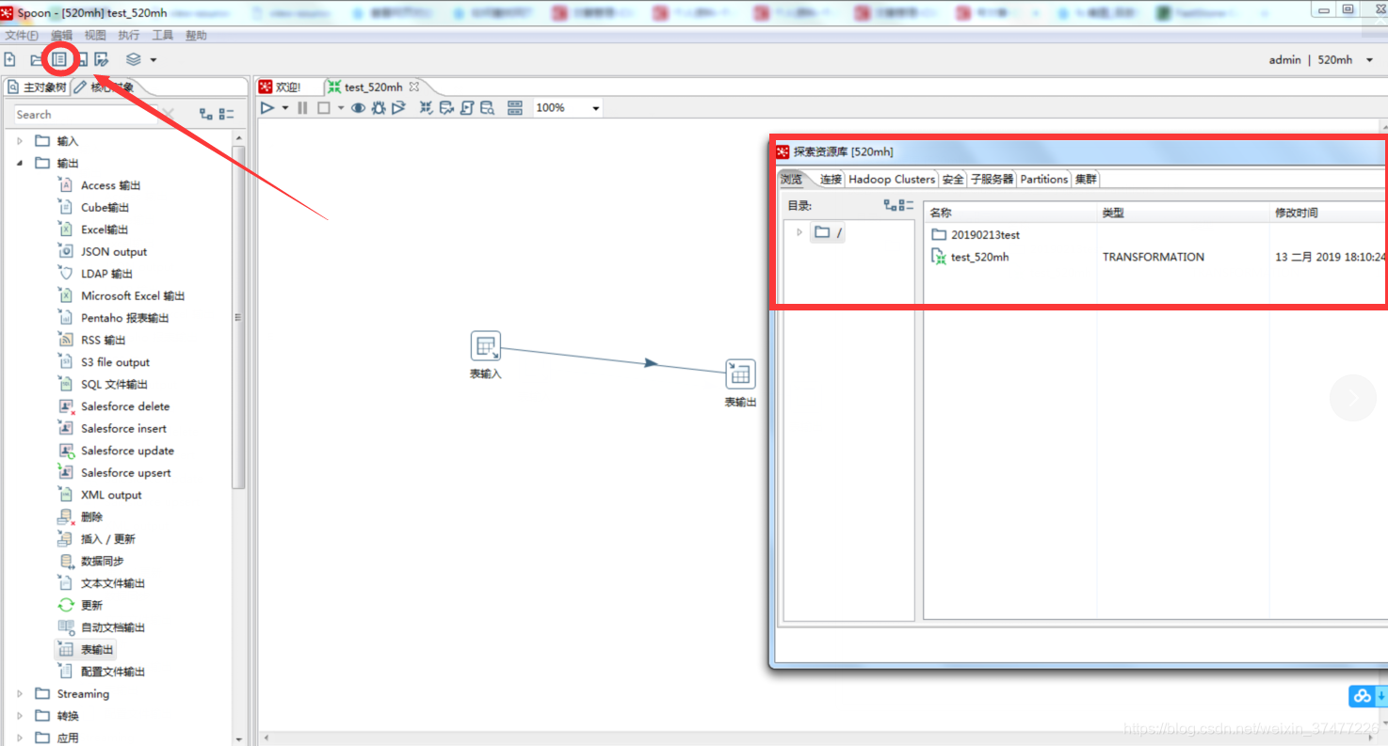Open the 编辑 menu

[x=61, y=35]
